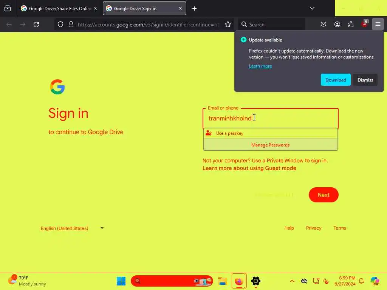The height and width of the screenshot is (290, 387).
Task: Expand the list all tabs chevron
Action: pos(312,8)
